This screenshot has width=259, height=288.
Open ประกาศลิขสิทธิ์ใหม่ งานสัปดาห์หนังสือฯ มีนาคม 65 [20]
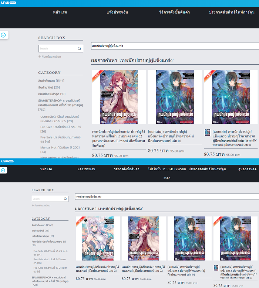coord(60,119)
